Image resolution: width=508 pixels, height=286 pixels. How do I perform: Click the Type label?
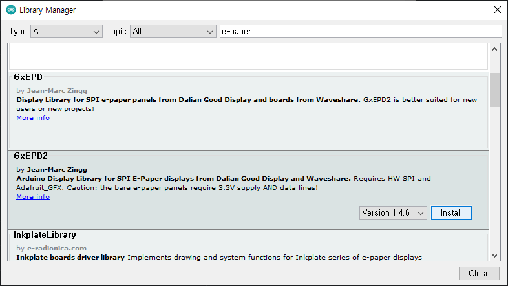18,32
